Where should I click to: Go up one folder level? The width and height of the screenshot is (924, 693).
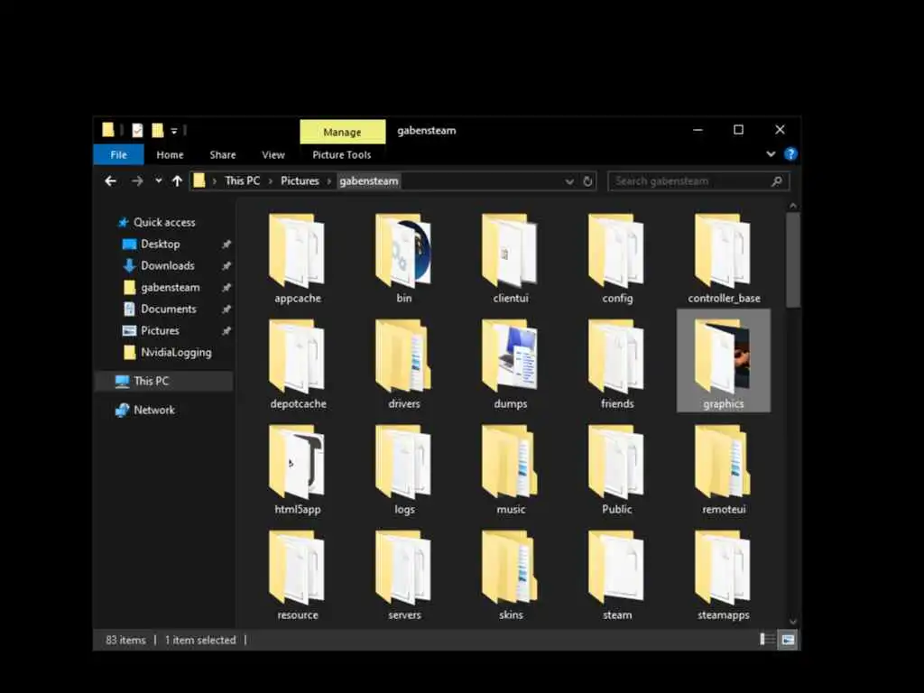tap(177, 180)
